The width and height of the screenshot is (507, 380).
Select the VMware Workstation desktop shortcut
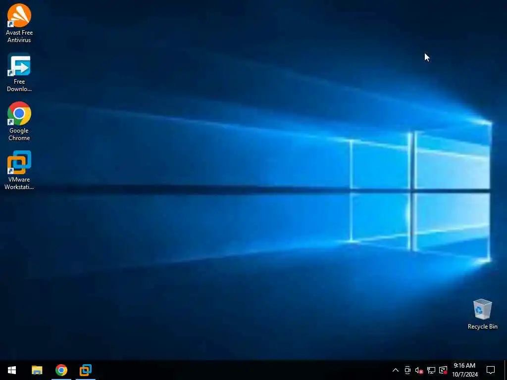pos(19,170)
